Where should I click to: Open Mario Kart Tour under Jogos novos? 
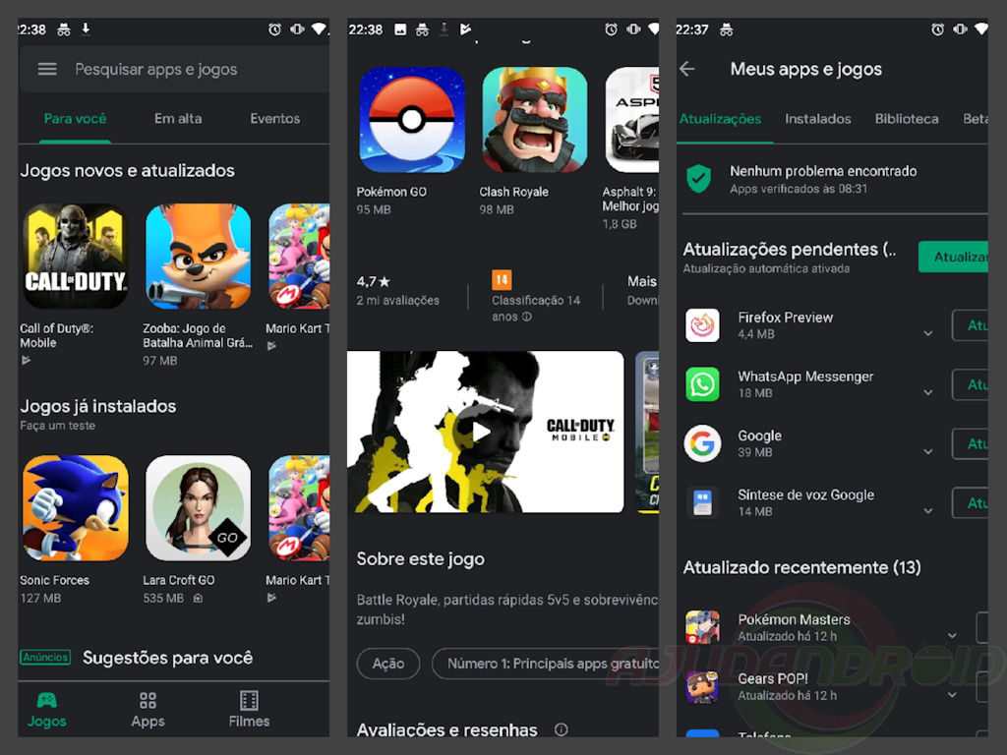click(x=299, y=256)
